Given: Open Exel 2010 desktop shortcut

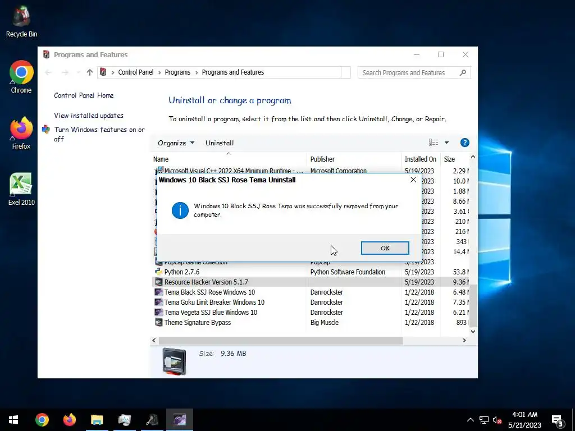Looking at the screenshot, I should (x=21, y=190).
